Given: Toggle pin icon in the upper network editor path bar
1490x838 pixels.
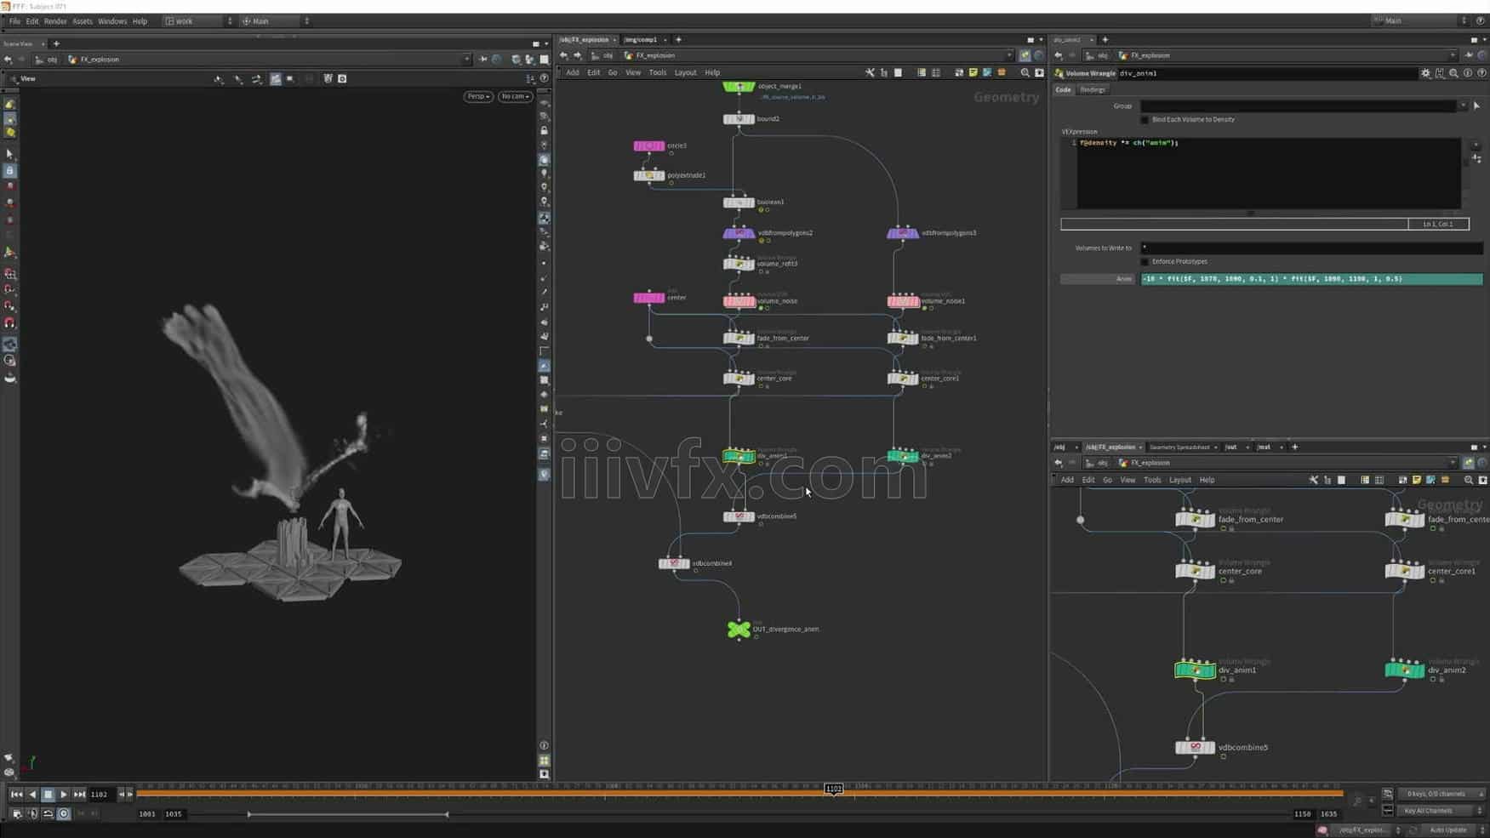Looking at the screenshot, I should click(x=1025, y=55).
